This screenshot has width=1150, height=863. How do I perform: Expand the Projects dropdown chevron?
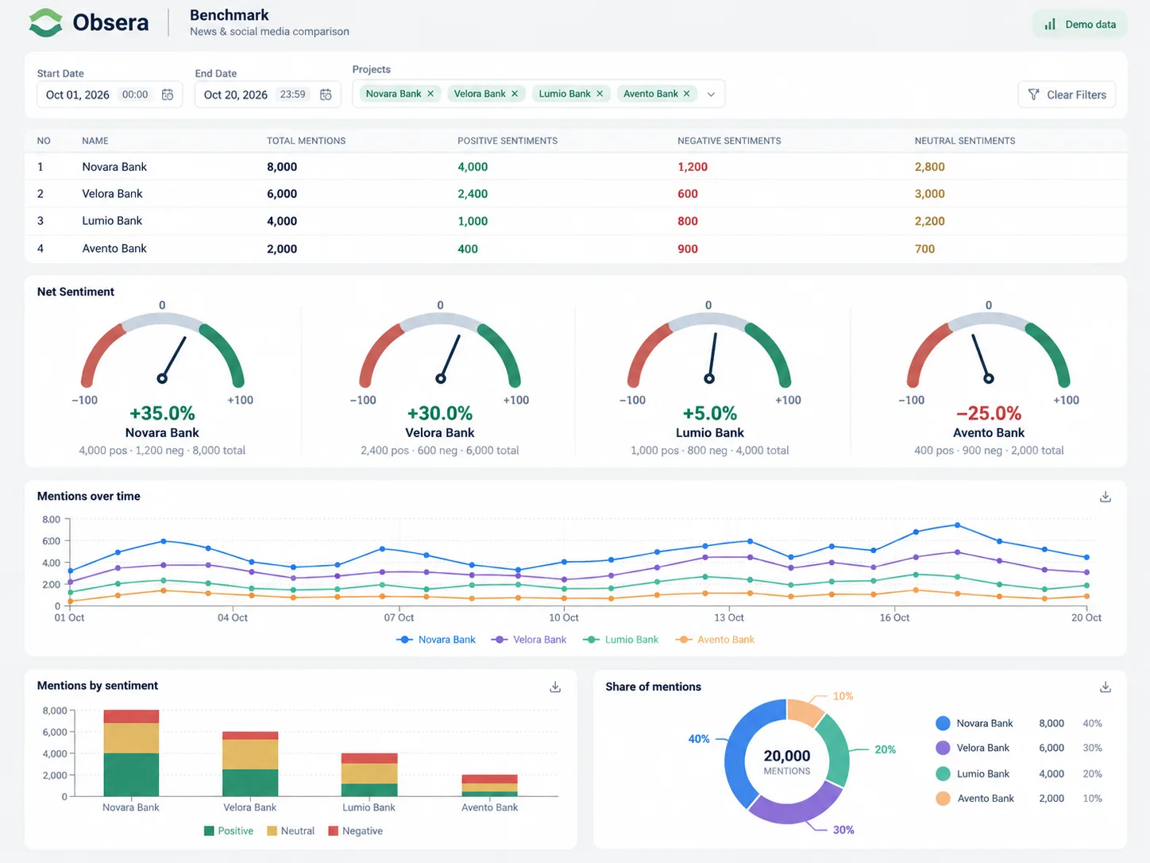click(x=711, y=95)
